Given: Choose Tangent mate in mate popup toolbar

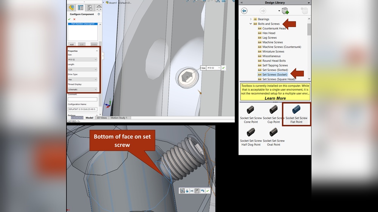Looking at the screenshot, I should pyautogui.click(x=182, y=191).
